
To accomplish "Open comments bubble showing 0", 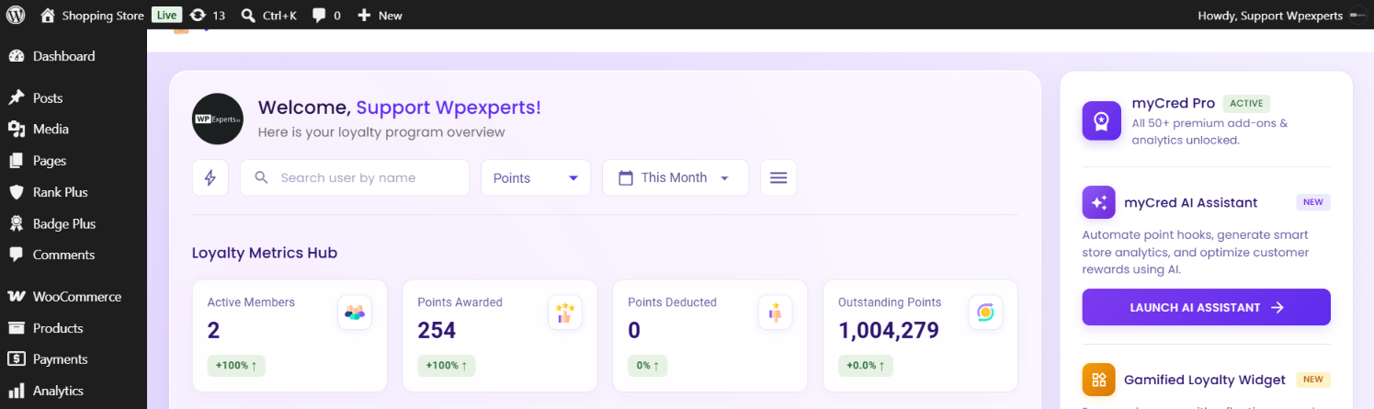I will coord(326,15).
